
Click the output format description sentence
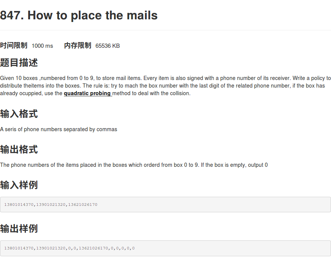134,165
